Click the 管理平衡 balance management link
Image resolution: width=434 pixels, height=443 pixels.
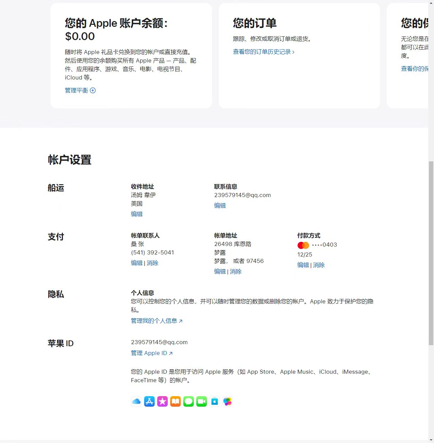point(76,90)
